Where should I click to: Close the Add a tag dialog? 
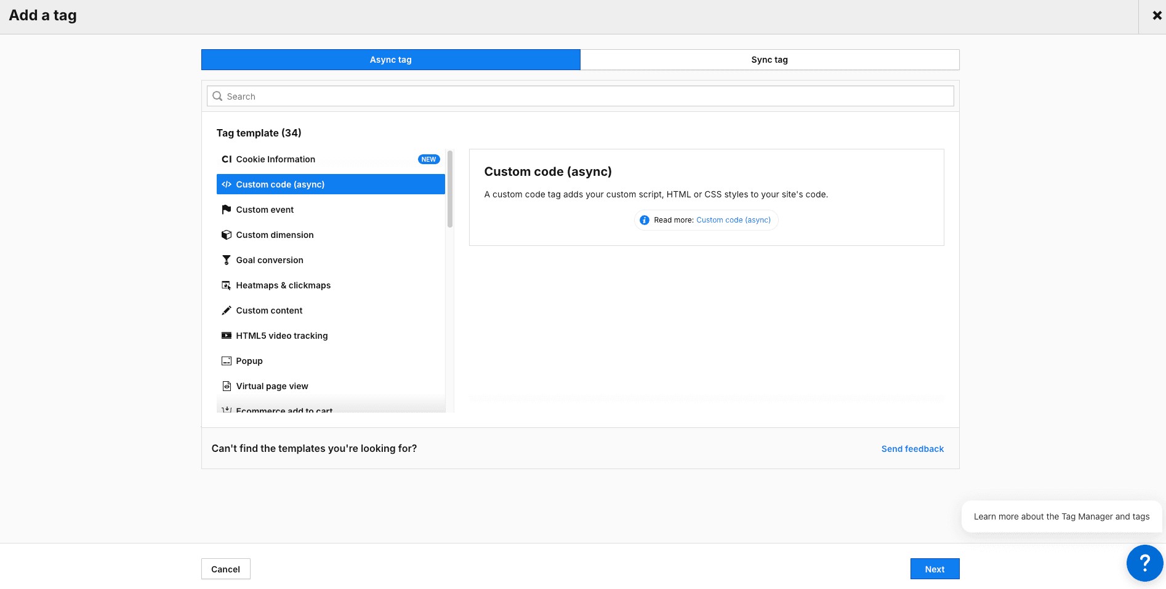pyautogui.click(x=1157, y=16)
